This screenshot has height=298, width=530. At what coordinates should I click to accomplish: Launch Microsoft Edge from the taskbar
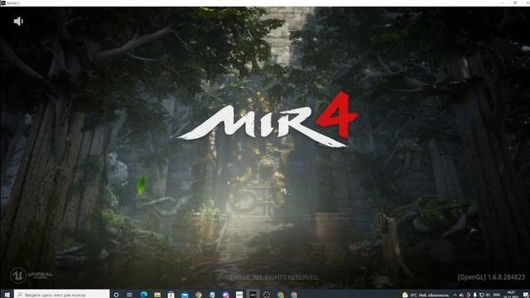tap(143, 295)
